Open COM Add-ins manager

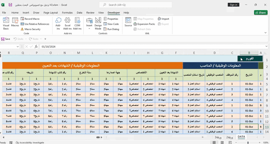pyautogui.click(x=77, y=23)
